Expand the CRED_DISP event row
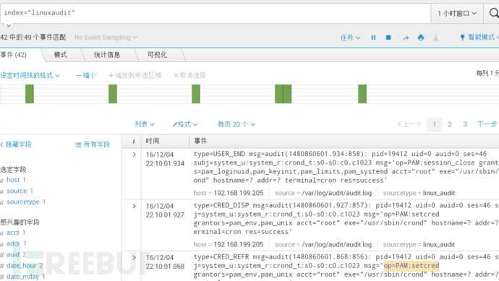This screenshot has width=499, height=281. 134,207
